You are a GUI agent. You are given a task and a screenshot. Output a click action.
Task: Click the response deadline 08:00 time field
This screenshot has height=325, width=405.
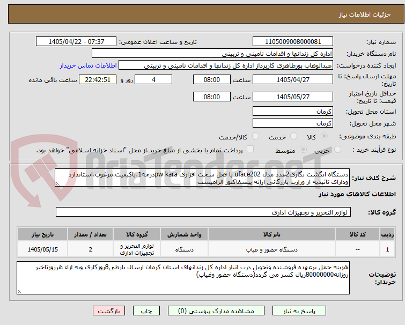211,79
